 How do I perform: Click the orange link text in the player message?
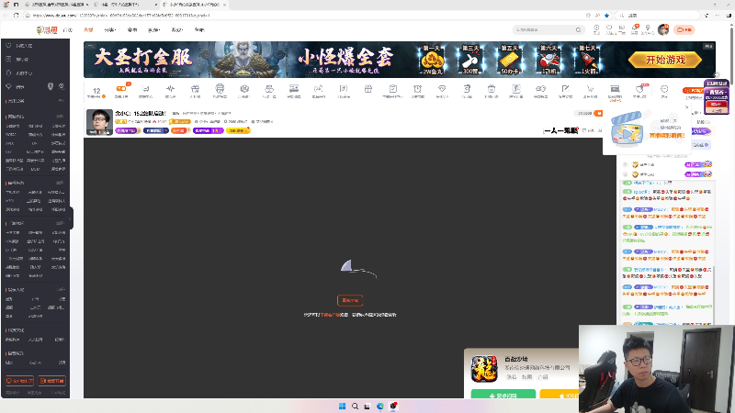pyautogui.click(x=331, y=315)
